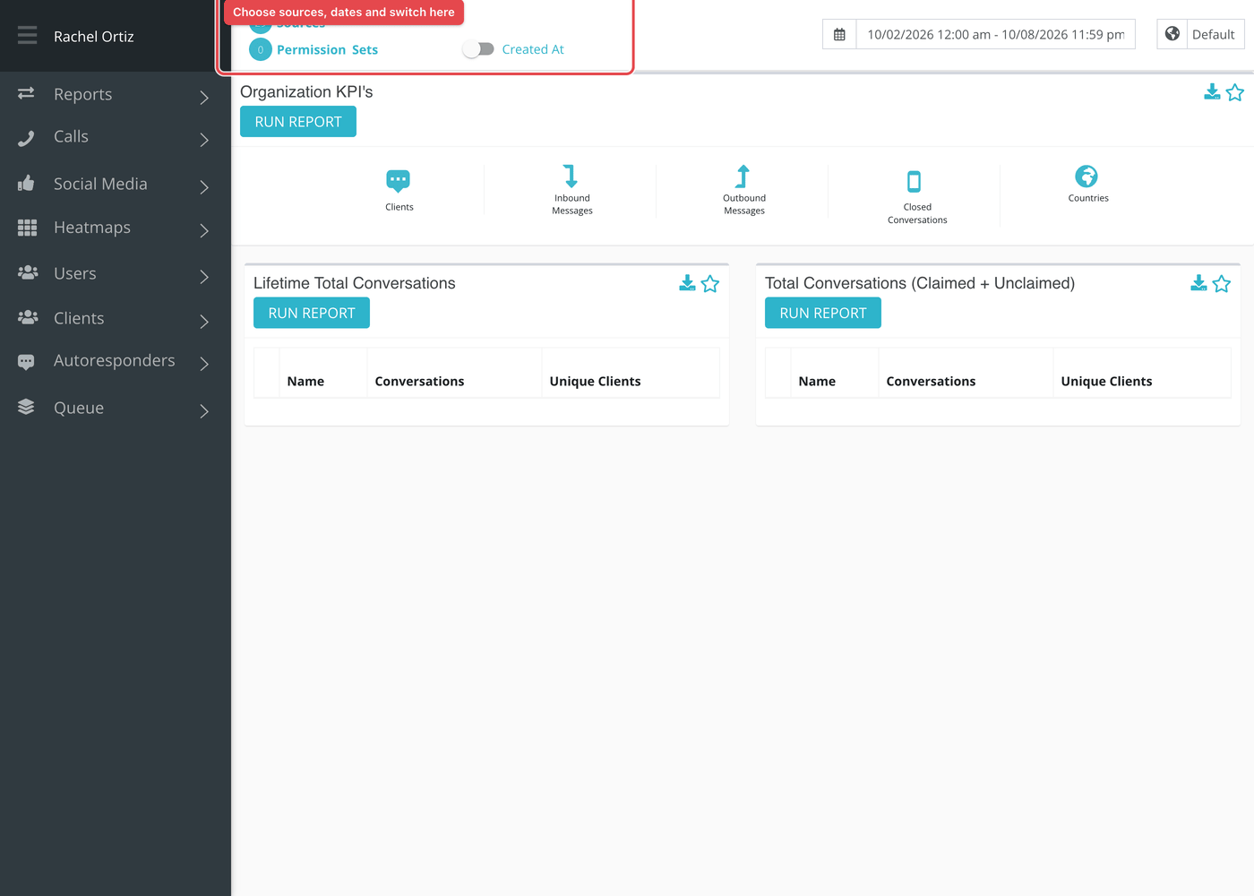
Task: Run the Organization KPI's report
Action: [298, 122]
